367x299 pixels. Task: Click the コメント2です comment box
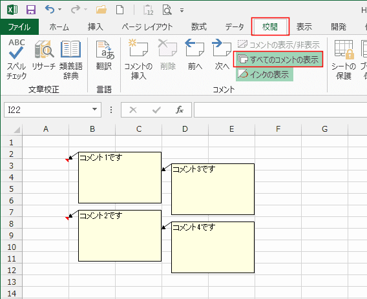tap(120, 236)
